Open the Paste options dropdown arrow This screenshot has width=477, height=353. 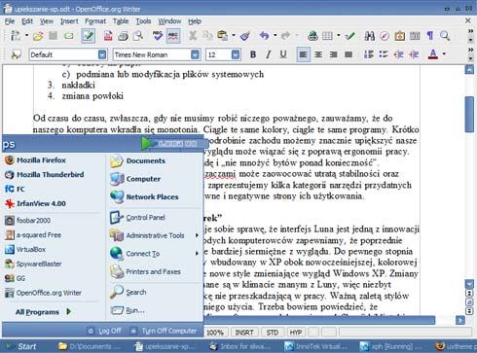234,35
